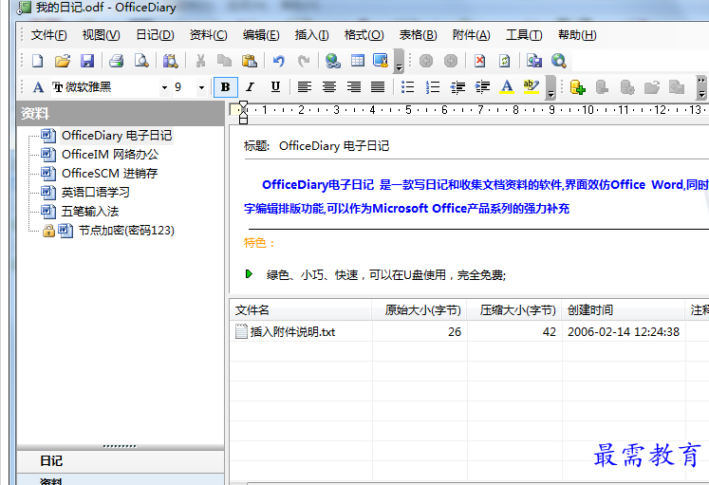This screenshot has width=709, height=485.
Task: Click the New document icon
Action: [38, 61]
